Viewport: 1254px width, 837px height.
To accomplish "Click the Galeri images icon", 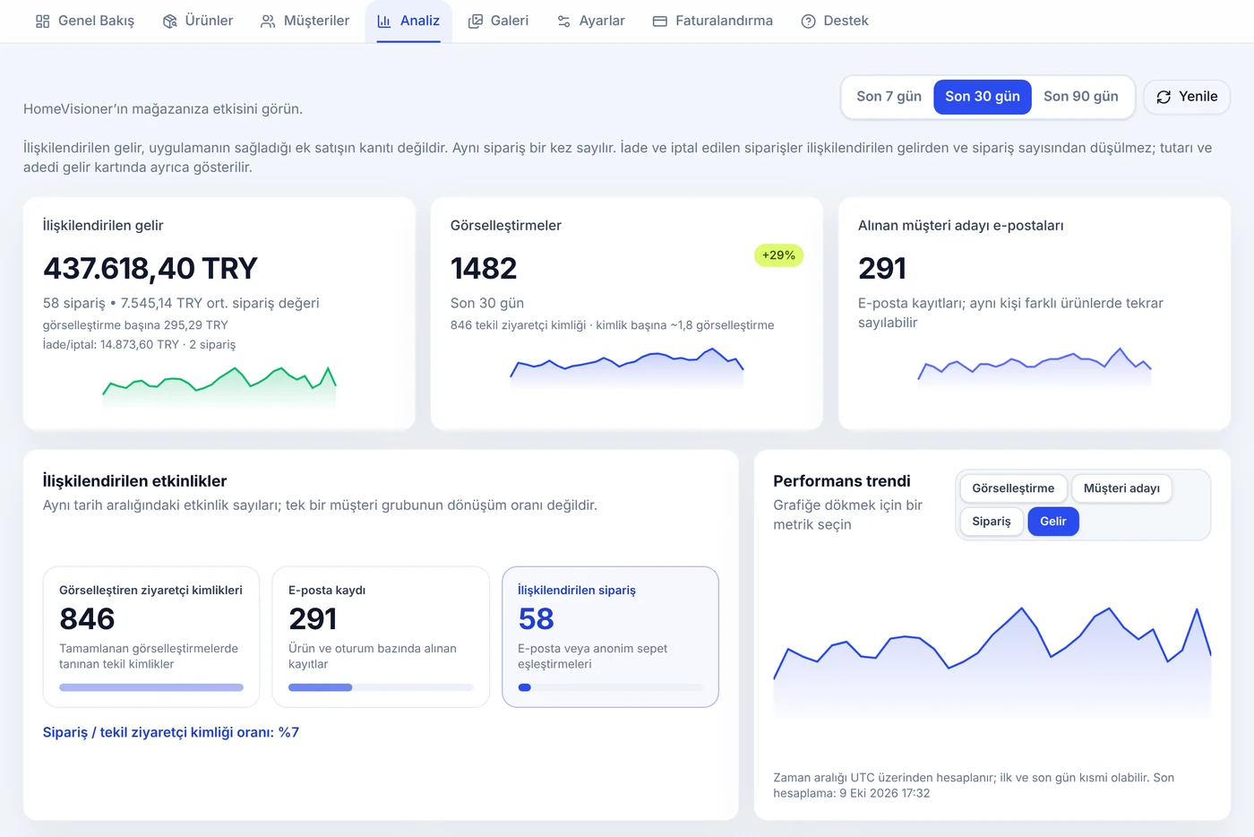I will (x=476, y=21).
